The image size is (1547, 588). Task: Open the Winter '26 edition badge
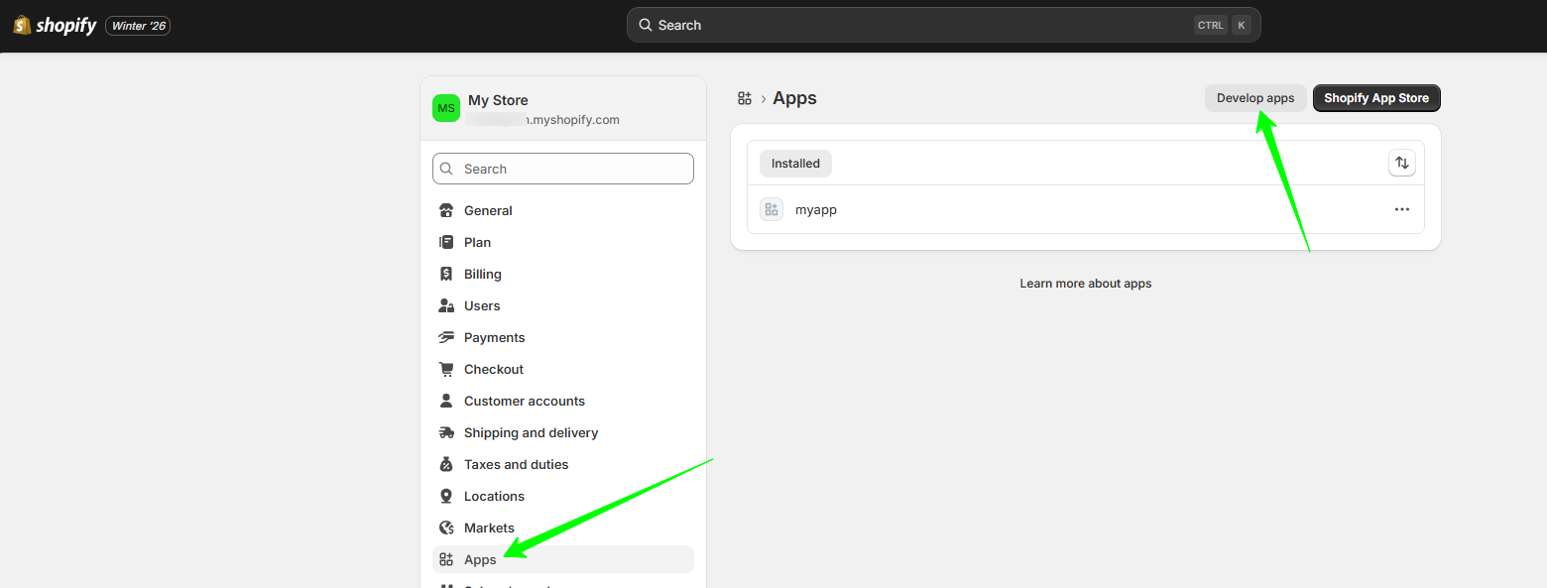coord(138,26)
